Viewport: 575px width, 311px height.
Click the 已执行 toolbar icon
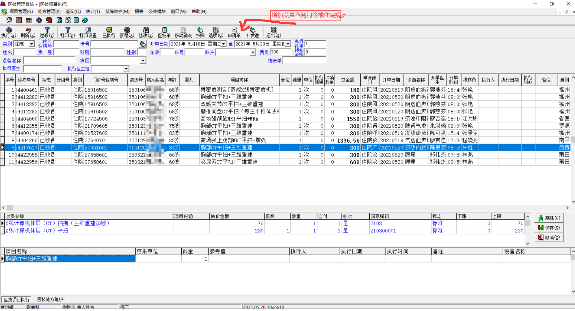(x=109, y=32)
